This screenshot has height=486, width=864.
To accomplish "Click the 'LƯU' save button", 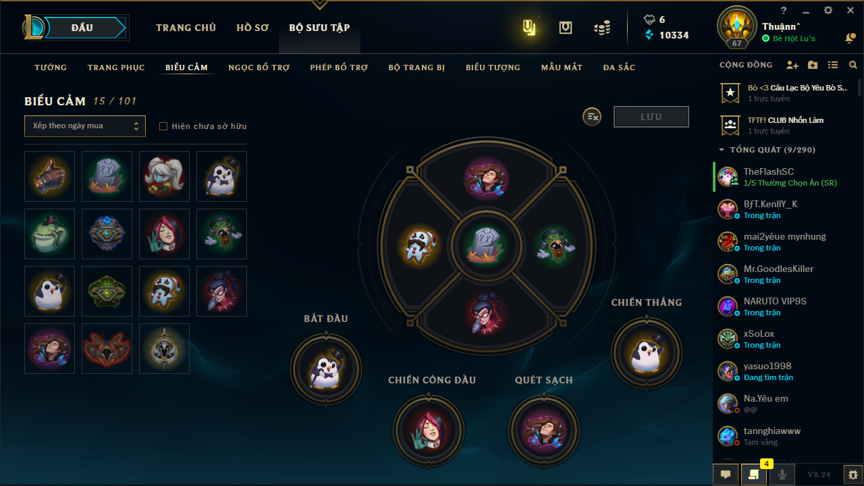I will [651, 117].
